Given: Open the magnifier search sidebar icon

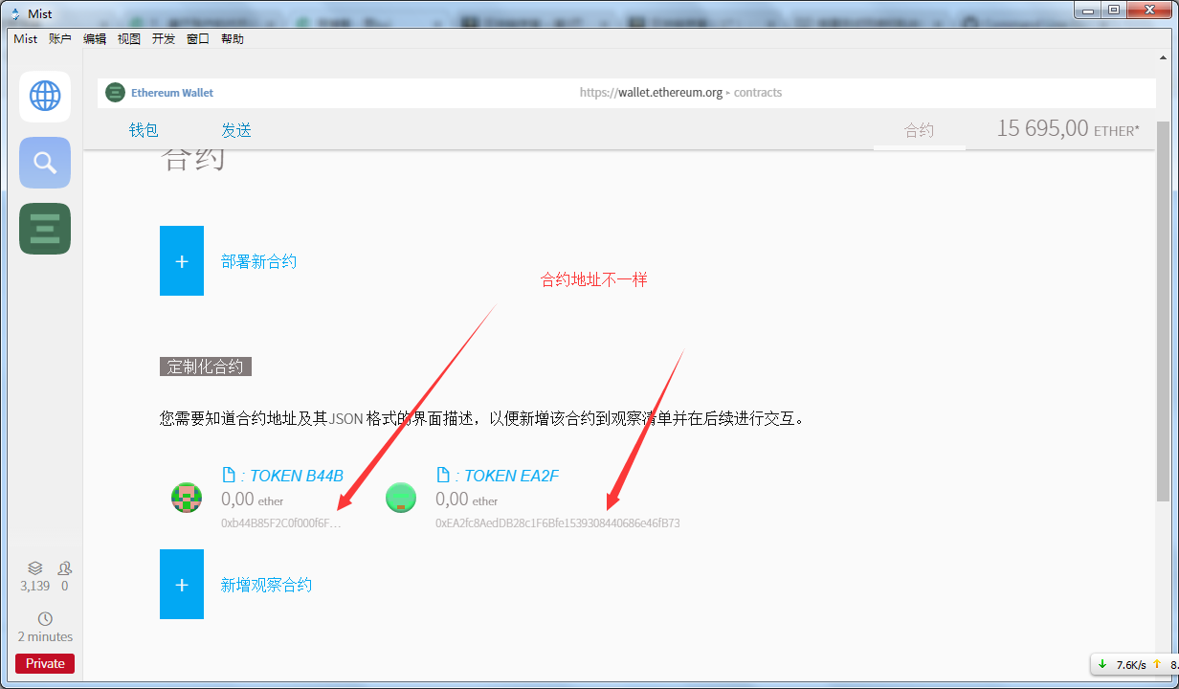Looking at the screenshot, I should point(45,163).
